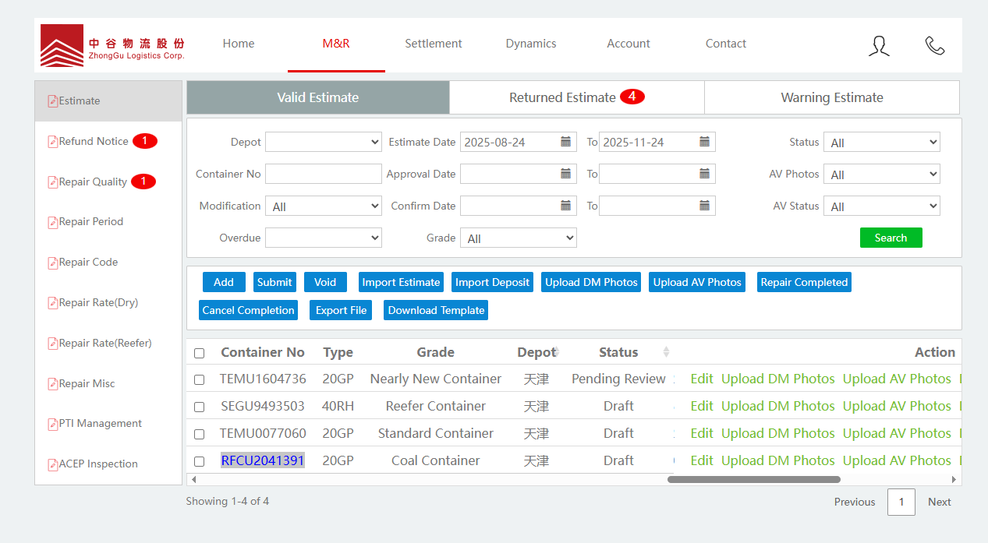Open the AV Photos dropdown
988x543 pixels.
point(881,175)
